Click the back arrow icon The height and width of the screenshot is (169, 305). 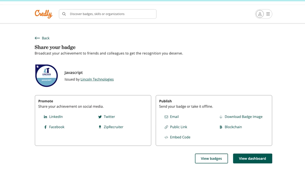[x=37, y=38]
